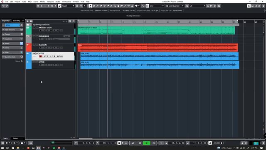Click the transport Stop button
This screenshot has height=150, width=266.
pos(140,143)
